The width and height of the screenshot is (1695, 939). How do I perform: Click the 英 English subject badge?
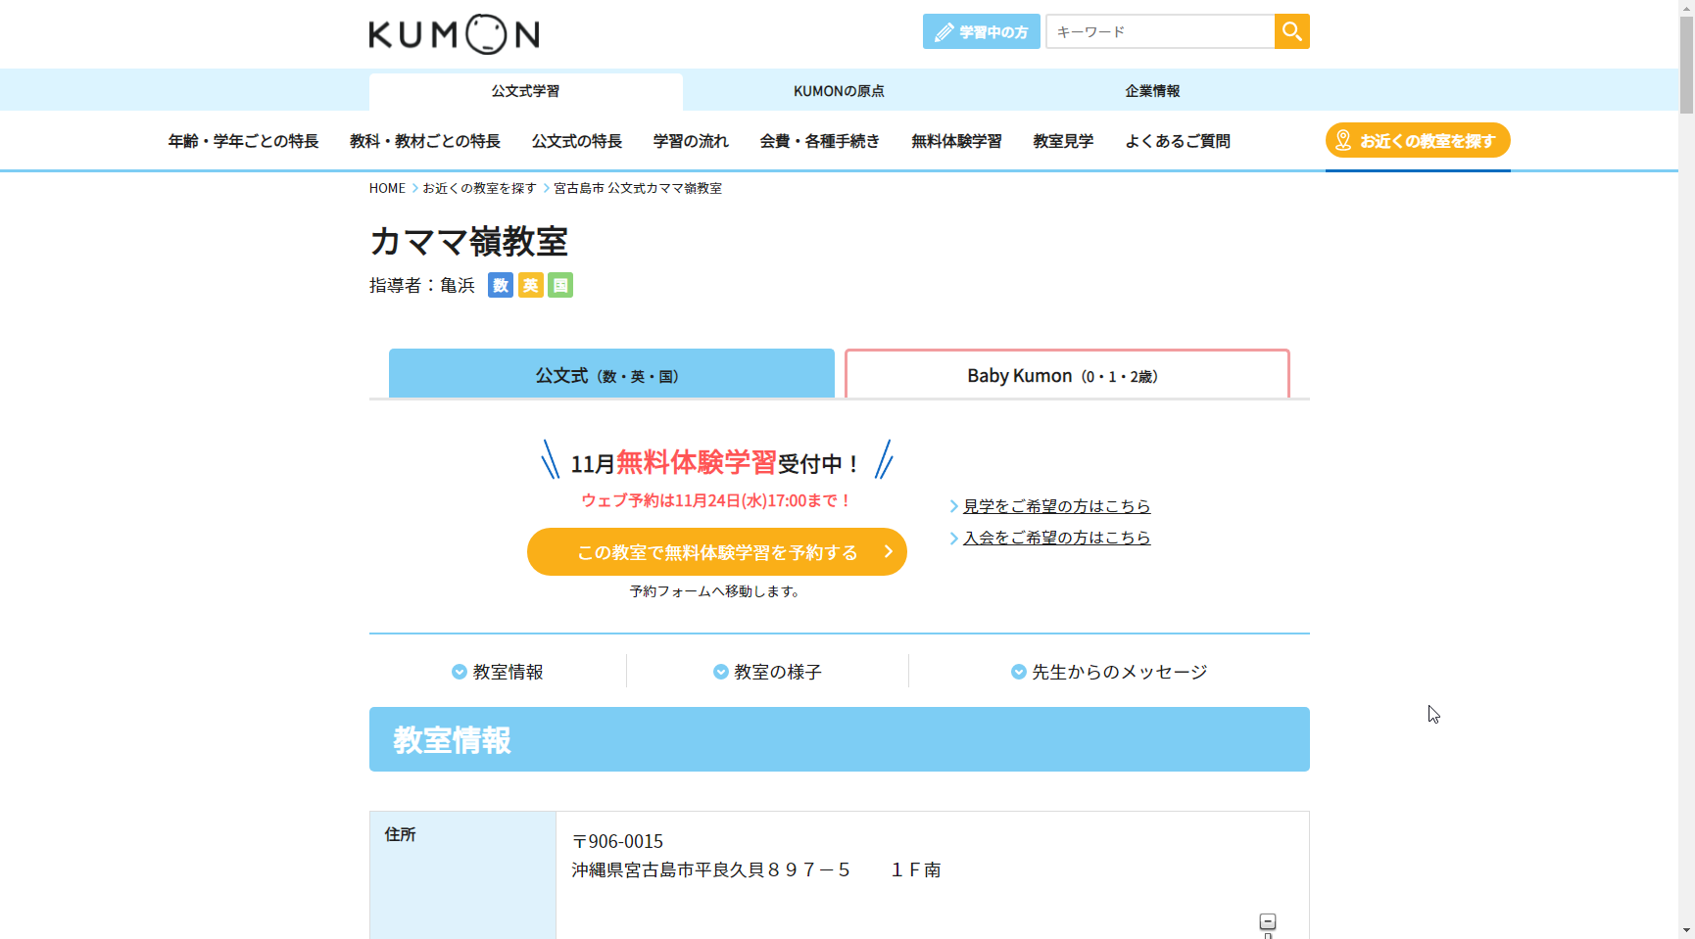tap(531, 285)
